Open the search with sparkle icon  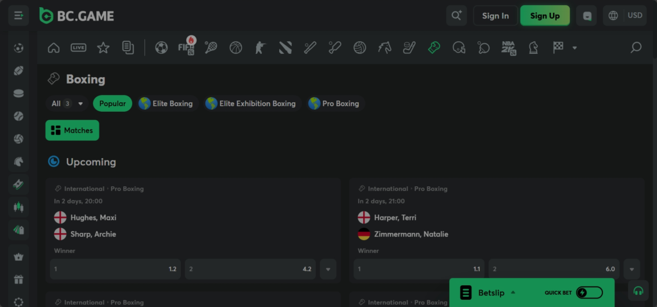456,15
